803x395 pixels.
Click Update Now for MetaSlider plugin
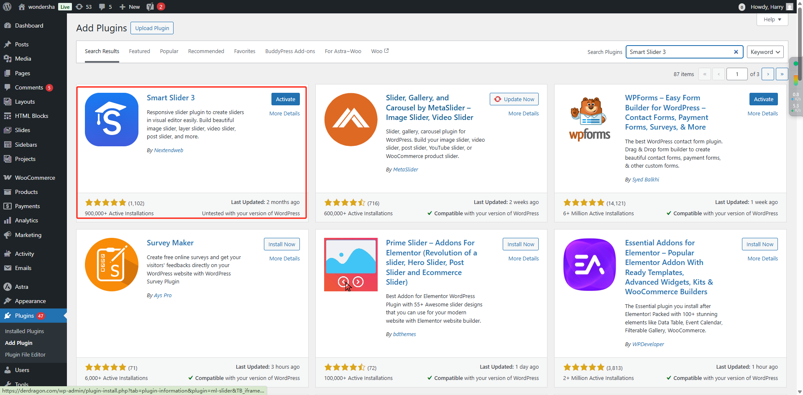(x=514, y=99)
